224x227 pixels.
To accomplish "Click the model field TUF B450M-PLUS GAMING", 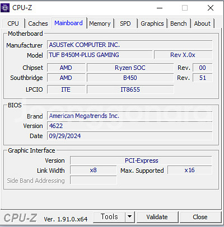I will [x=100, y=55].
